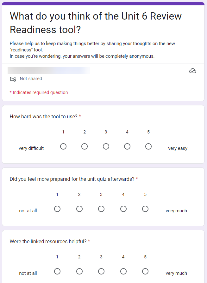Choose 4 for feeling prepared for quiz
This screenshot has height=283, width=207.
click(x=123, y=209)
